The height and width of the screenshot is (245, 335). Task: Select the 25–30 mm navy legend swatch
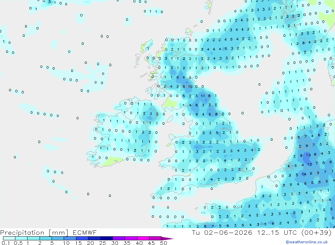(x=107, y=238)
